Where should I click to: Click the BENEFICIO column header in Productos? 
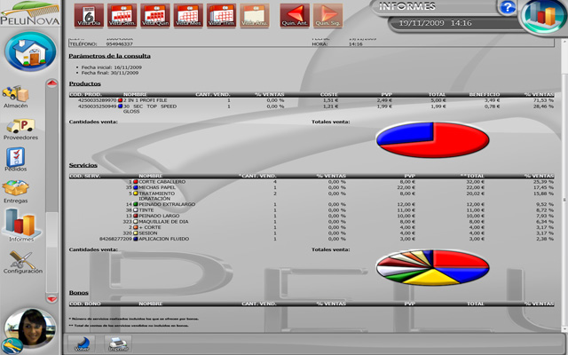[485, 95]
